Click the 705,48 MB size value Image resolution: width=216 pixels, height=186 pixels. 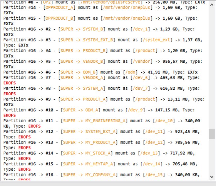tap(184, 164)
